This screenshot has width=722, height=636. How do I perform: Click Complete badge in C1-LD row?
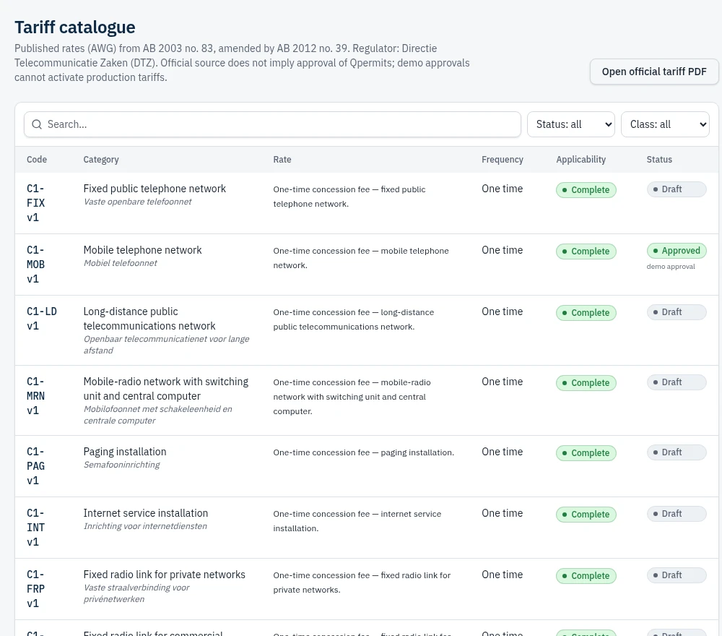[586, 312]
